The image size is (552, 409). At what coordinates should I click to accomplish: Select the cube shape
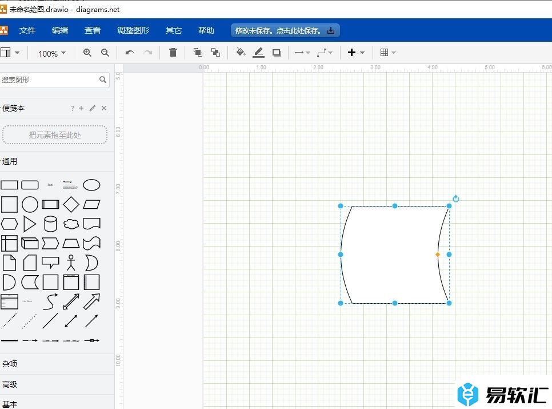pyautogui.click(x=30, y=243)
